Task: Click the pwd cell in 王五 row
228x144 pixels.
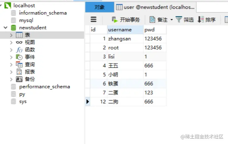Action: 155,66
